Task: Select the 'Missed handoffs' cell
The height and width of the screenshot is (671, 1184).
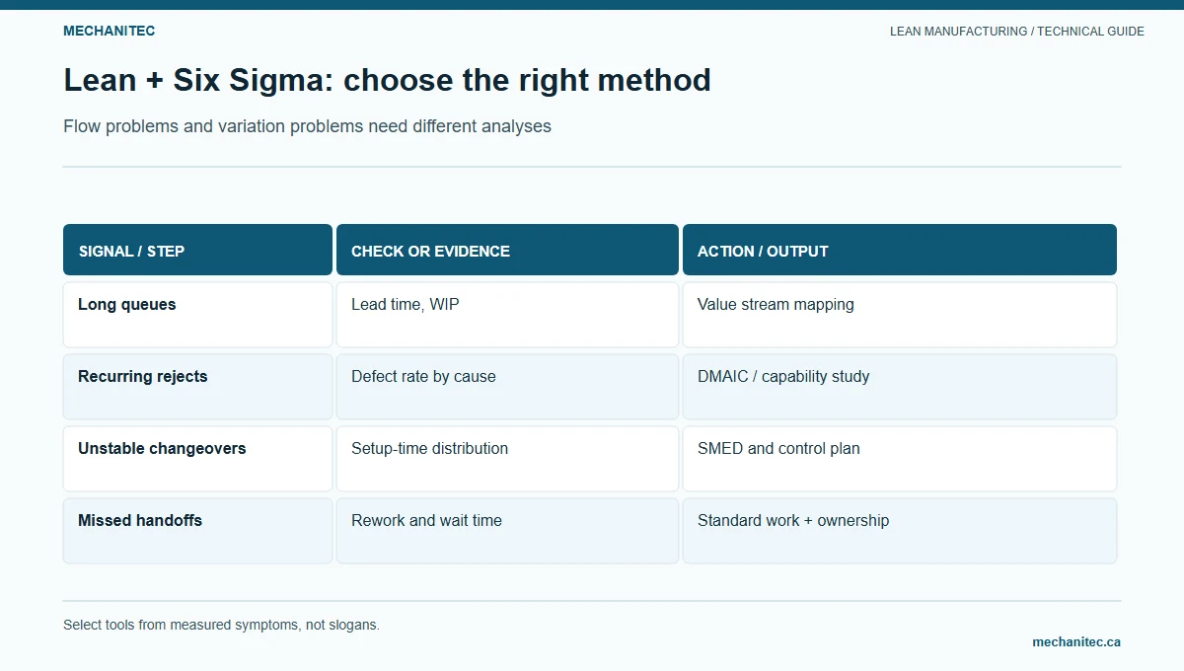Action: click(x=197, y=531)
